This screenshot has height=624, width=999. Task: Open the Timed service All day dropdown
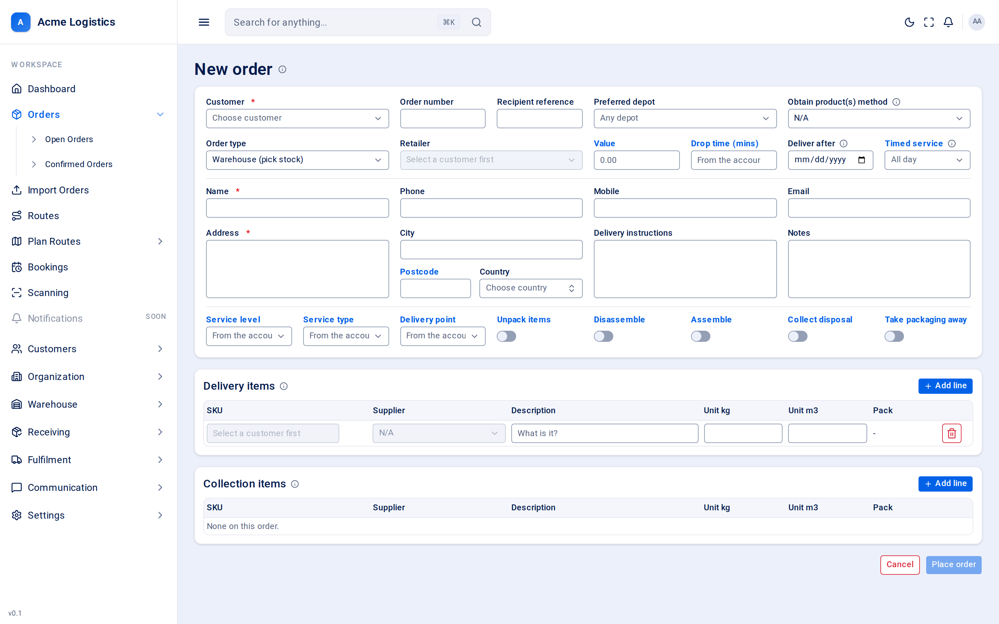(x=927, y=160)
